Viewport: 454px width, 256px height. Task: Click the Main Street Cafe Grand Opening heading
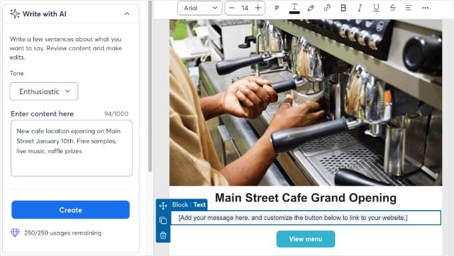coord(306,198)
